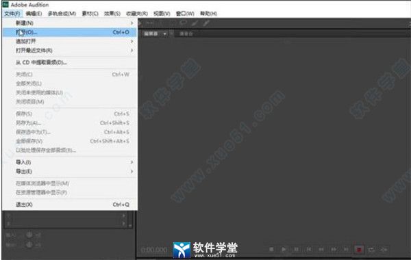The height and width of the screenshot is (260, 411).
Task: Select the Paintbrush selection tool
Action: pos(195,23)
